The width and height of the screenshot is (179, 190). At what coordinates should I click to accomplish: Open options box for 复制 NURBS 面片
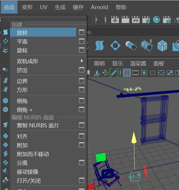pyautogui.click(x=82, y=125)
